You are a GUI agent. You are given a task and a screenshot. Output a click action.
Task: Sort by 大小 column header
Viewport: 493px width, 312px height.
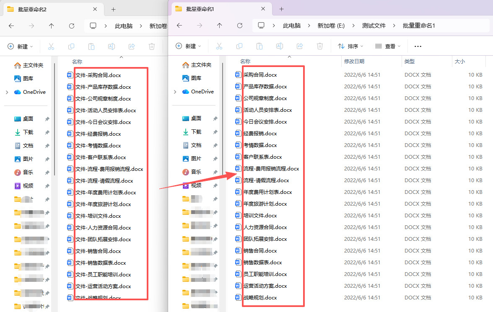pos(459,61)
